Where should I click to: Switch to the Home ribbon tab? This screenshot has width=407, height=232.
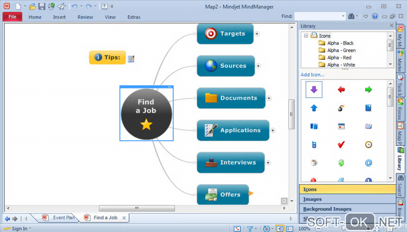point(35,17)
